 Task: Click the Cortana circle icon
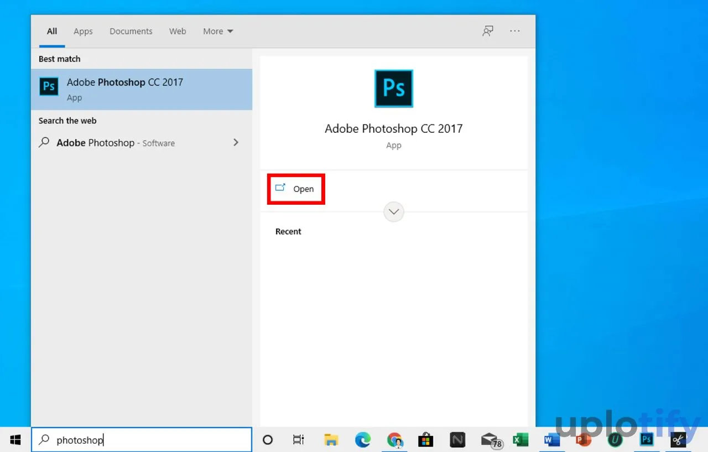268,440
